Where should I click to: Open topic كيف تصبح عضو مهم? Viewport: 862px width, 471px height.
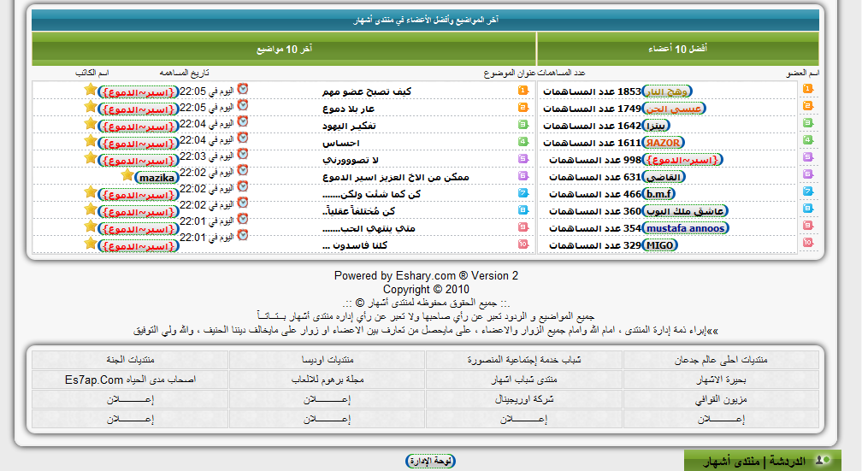coord(367,91)
